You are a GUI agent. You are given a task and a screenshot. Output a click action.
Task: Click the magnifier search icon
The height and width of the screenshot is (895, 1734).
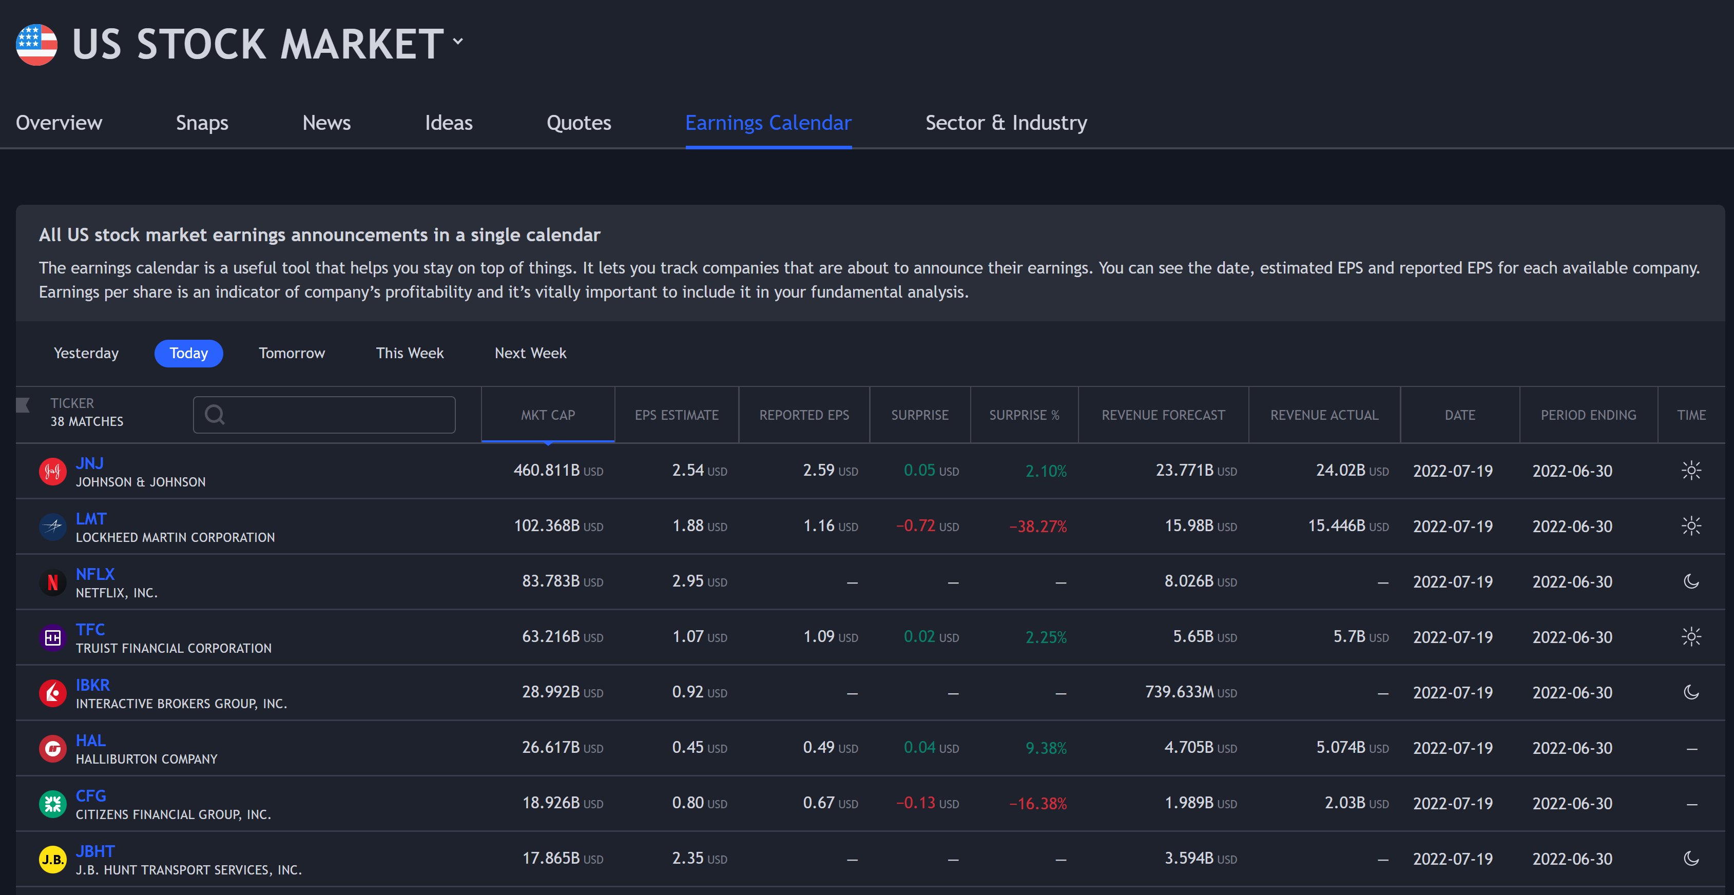point(215,415)
